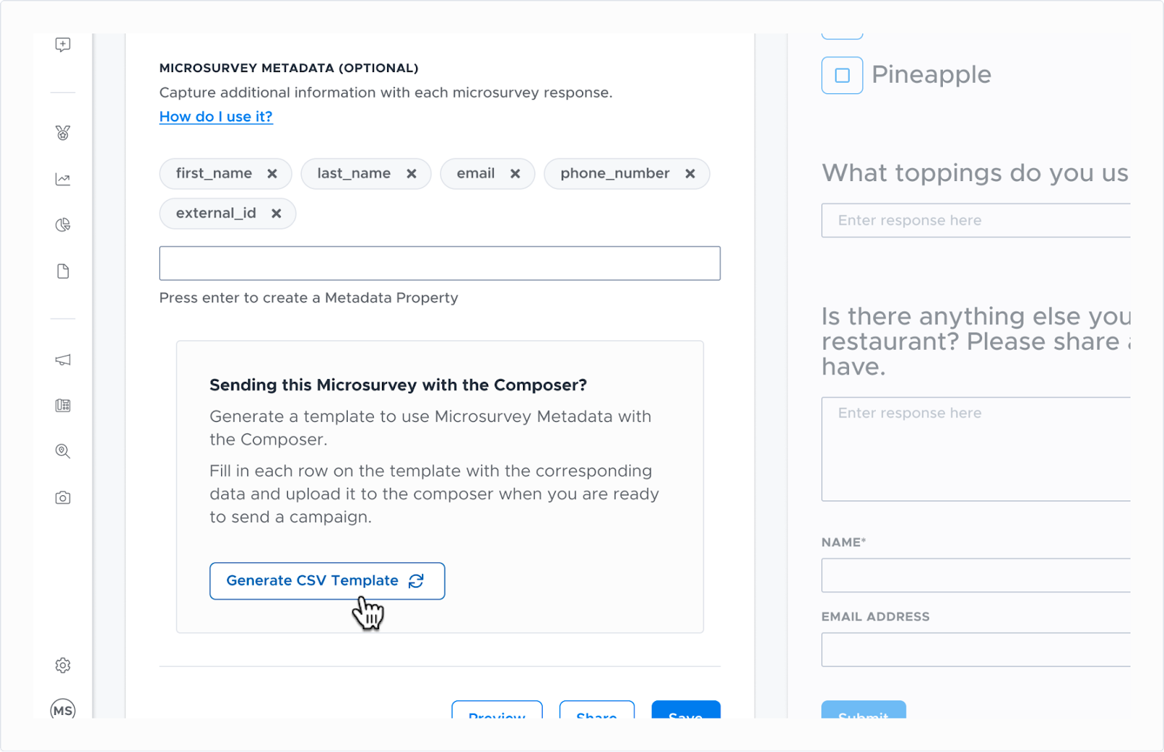Remove the first_name metadata tag
Image resolution: width=1164 pixels, height=752 pixels.
coord(272,174)
